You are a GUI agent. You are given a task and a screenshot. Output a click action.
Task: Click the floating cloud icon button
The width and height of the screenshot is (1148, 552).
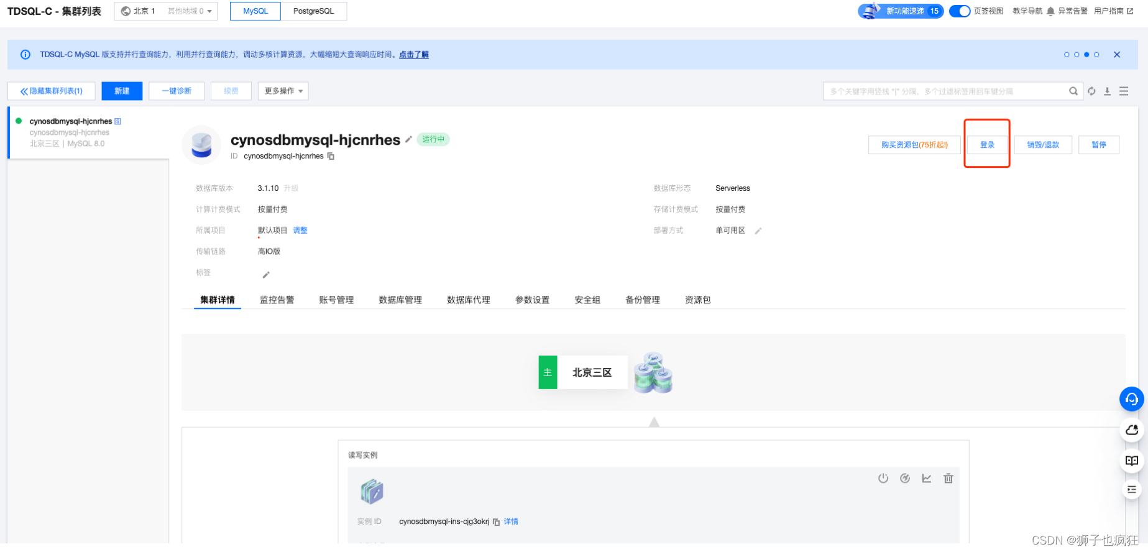[1132, 430]
